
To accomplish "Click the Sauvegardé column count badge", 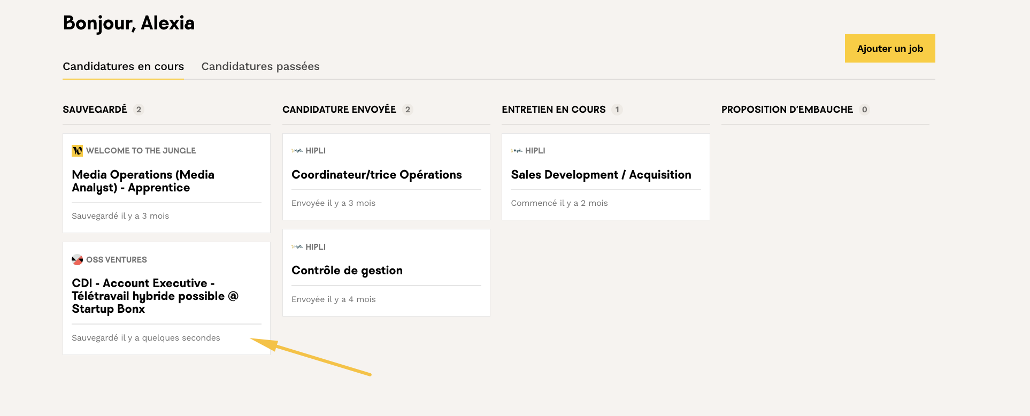I will [139, 110].
